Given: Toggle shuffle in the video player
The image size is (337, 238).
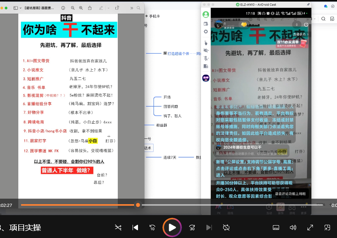Looking at the screenshot, I should (x=118, y=227).
